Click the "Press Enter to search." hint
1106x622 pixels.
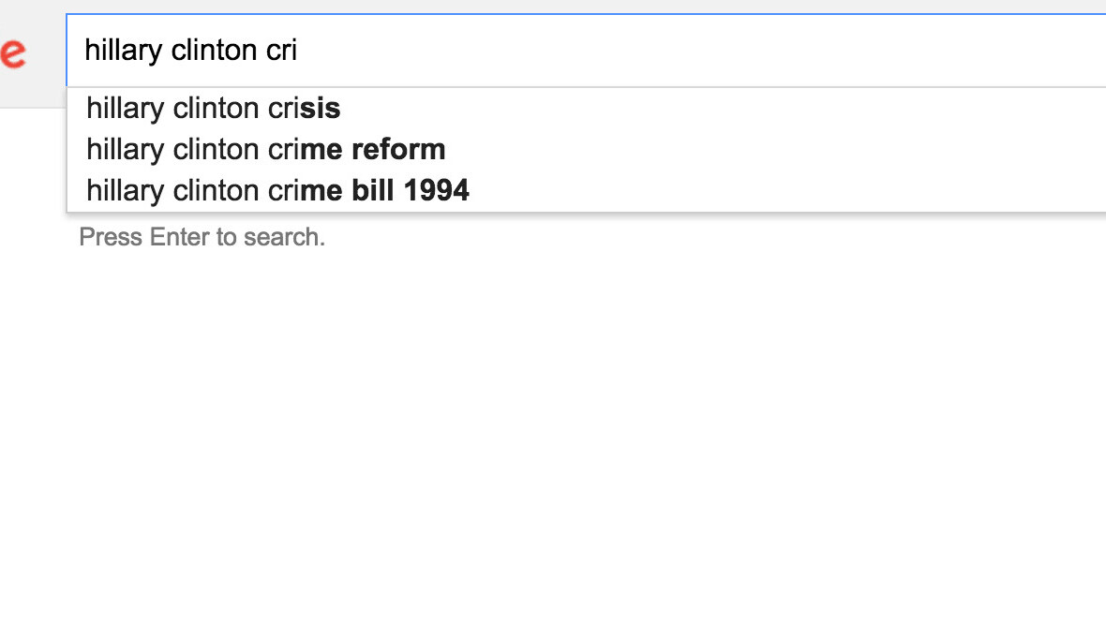point(202,237)
